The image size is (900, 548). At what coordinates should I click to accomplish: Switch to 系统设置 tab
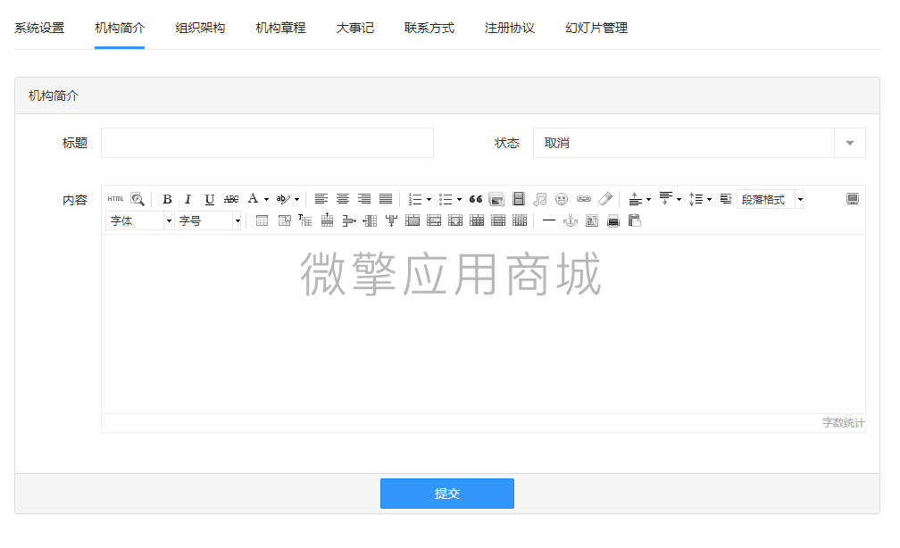pyautogui.click(x=39, y=28)
